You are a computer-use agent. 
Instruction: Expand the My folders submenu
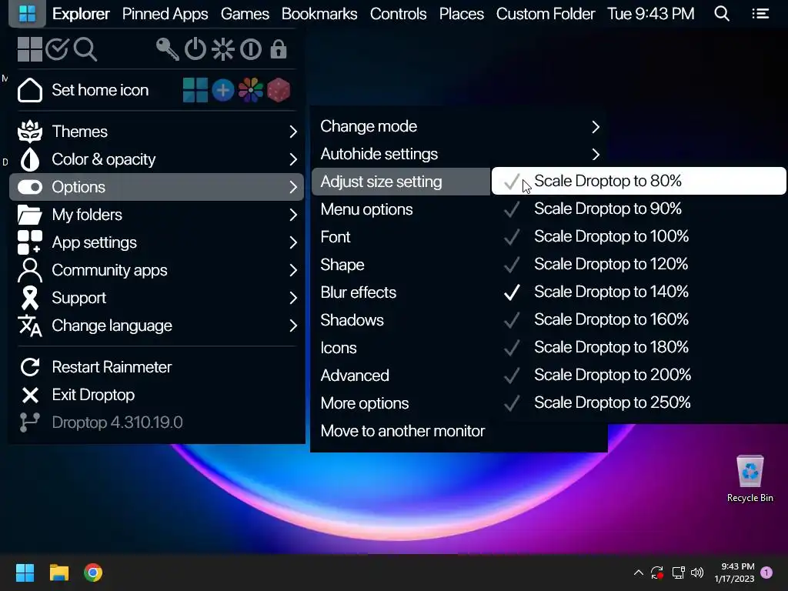156,215
